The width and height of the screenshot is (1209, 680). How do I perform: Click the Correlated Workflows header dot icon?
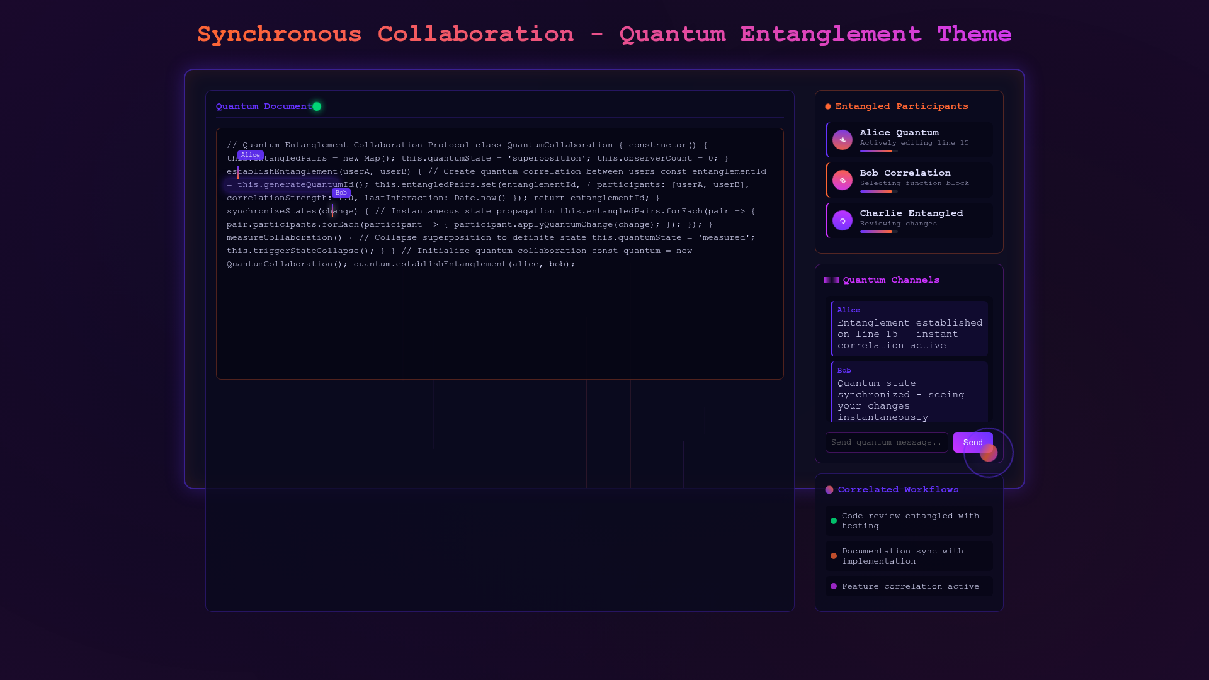(x=829, y=490)
